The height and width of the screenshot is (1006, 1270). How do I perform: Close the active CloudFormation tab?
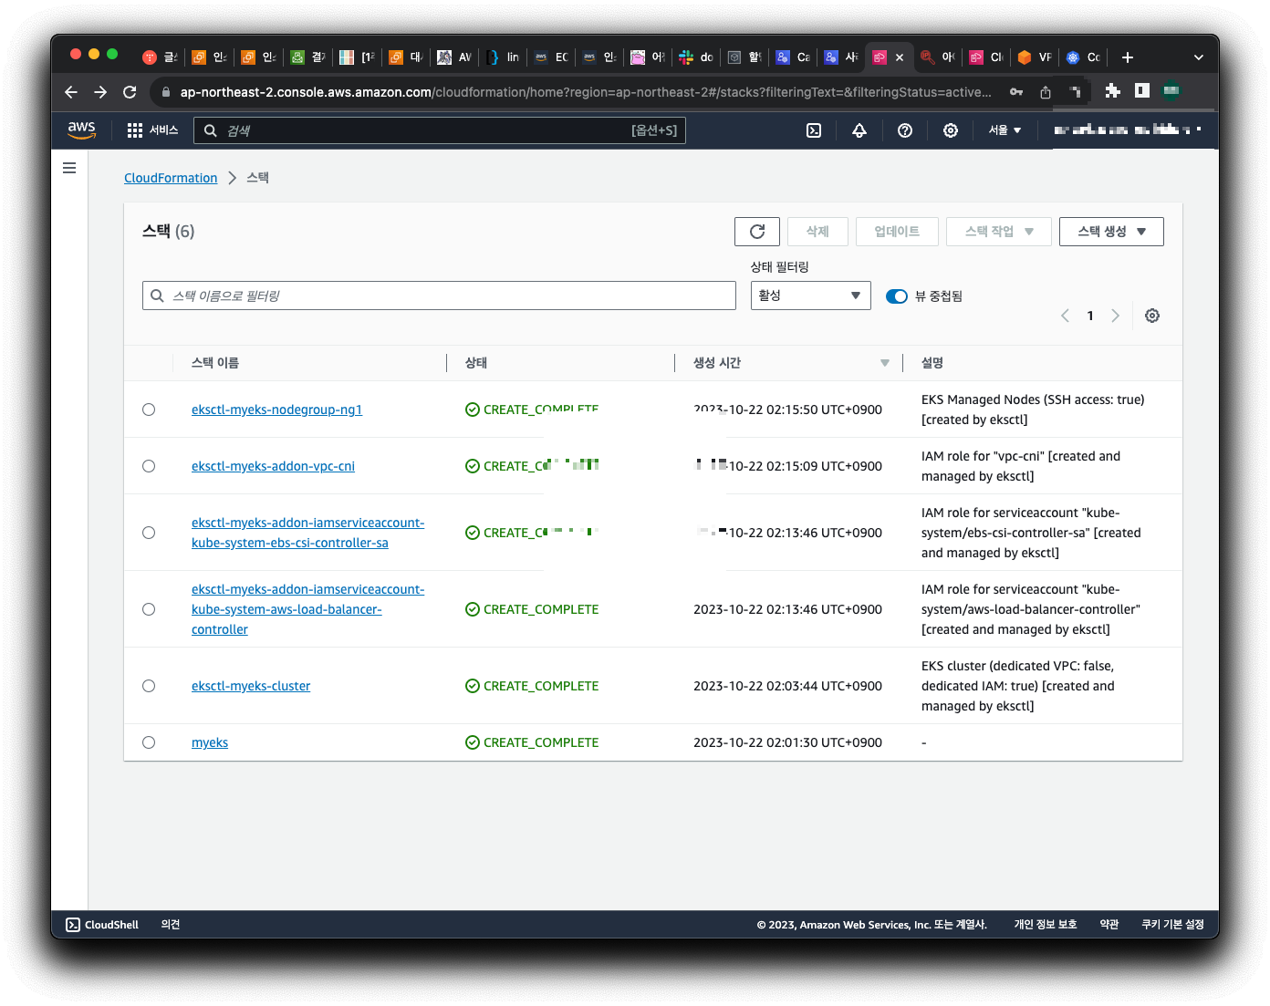point(900,57)
